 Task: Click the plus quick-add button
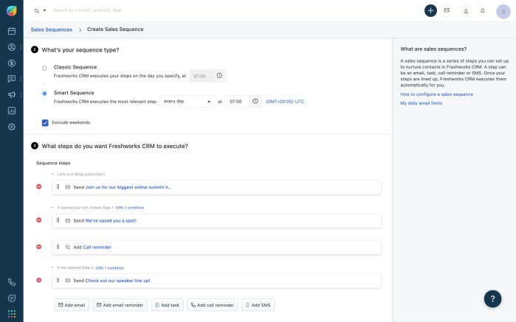tap(430, 10)
